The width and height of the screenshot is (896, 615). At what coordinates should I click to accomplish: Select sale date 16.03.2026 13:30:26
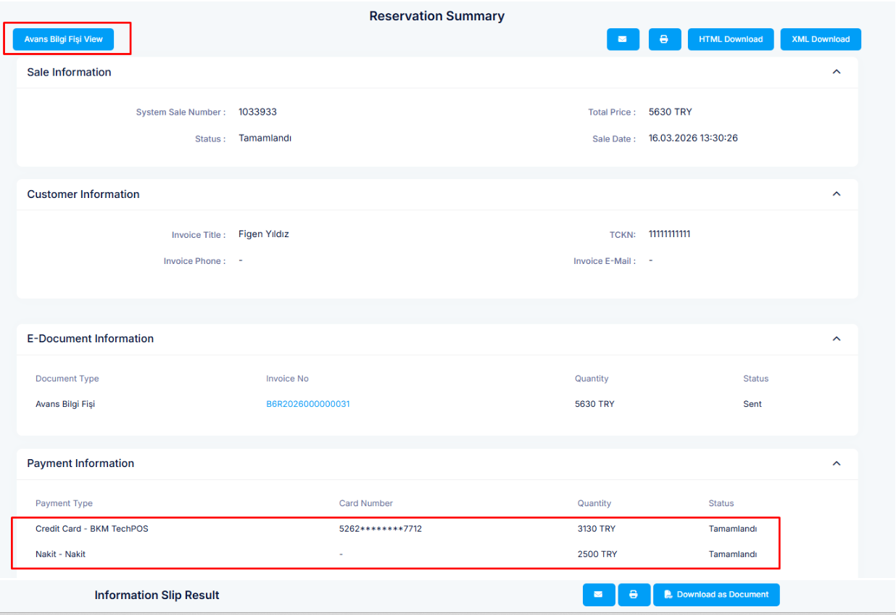693,138
